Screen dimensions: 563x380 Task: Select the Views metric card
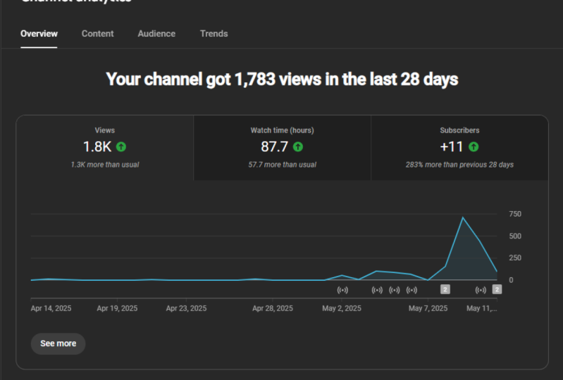click(x=105, y=148)
